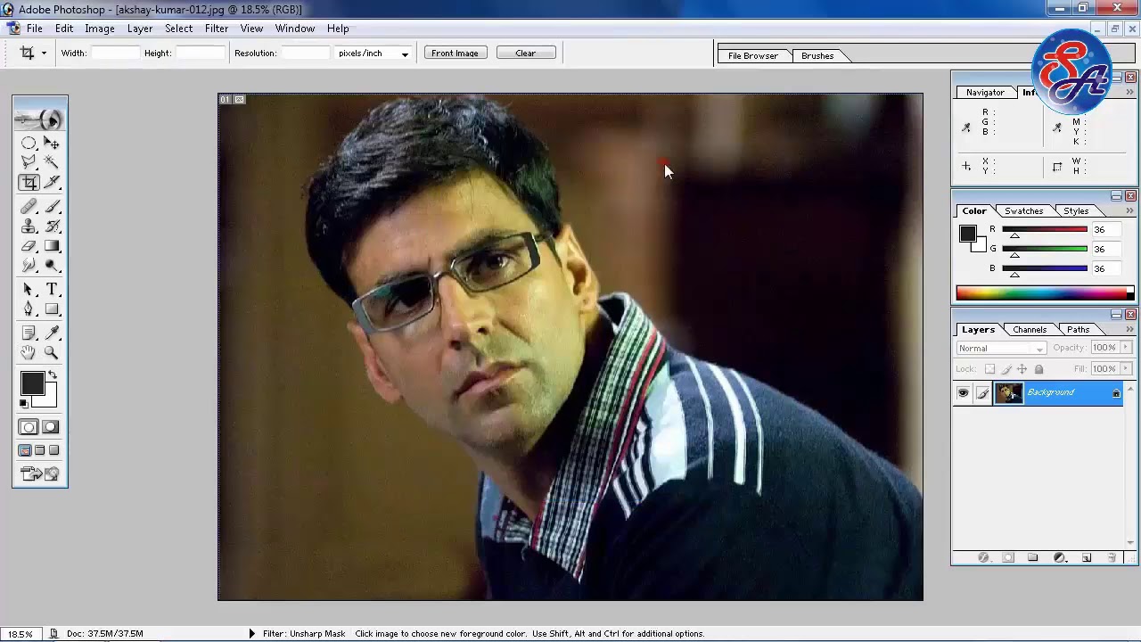This screenshot has width=1141, height=642.
Task: Expand the status bar info menu arrow
Action: click(251, 634)
